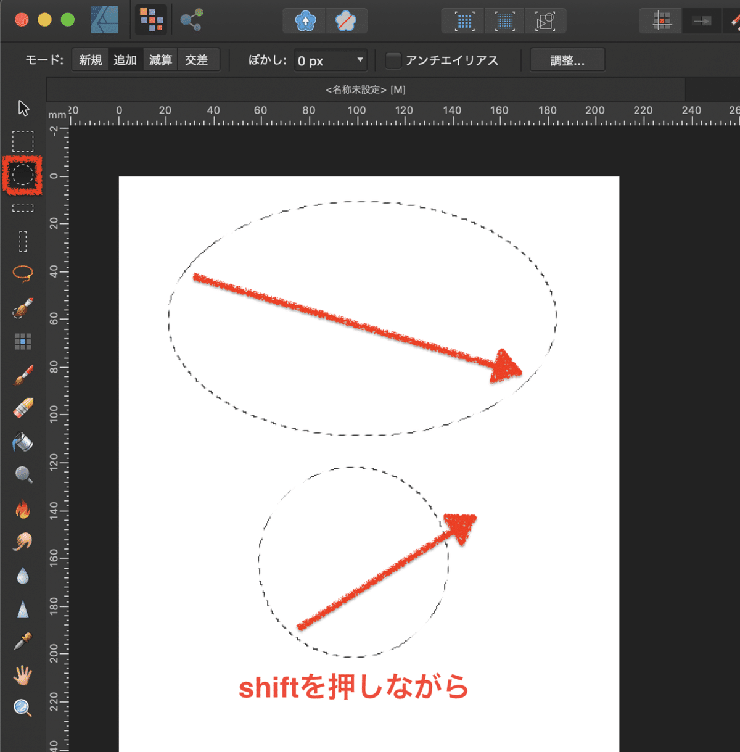Select the Column Marquee tool

(23, 241)
